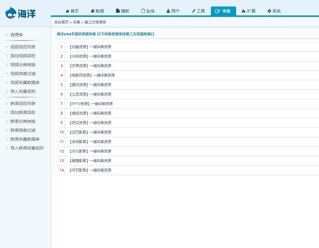
Task: Click row number 1 cell
Action: [x=62, y=47]
